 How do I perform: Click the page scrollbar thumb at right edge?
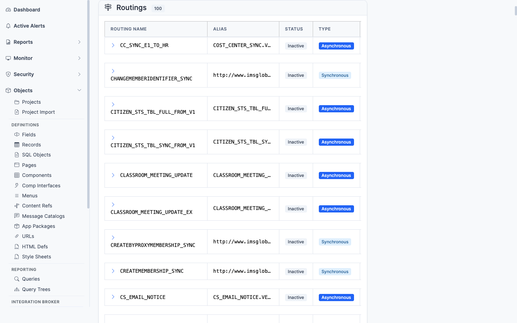(x=516, y=11)
